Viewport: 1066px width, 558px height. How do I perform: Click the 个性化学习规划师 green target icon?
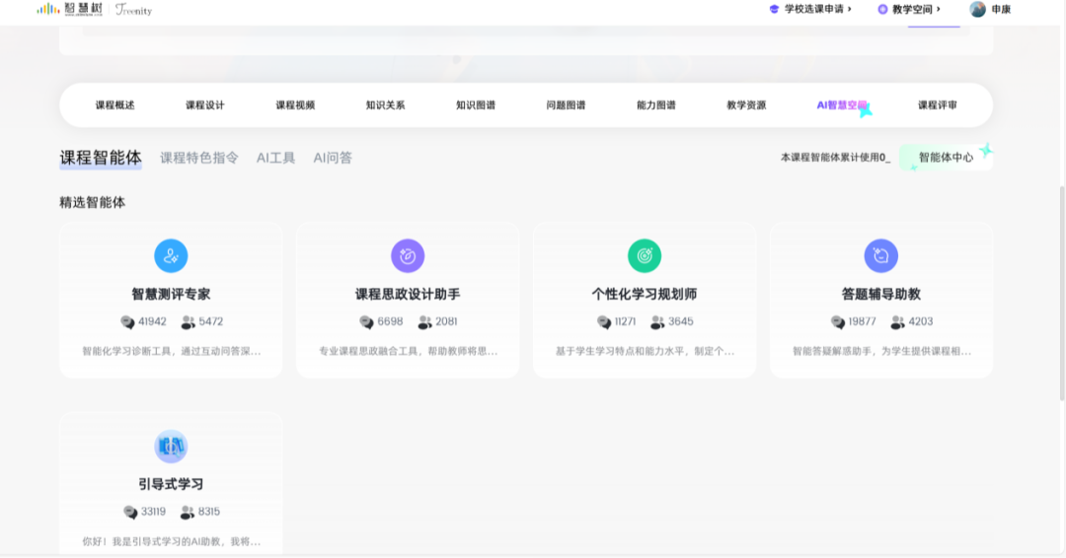point(645,256)
